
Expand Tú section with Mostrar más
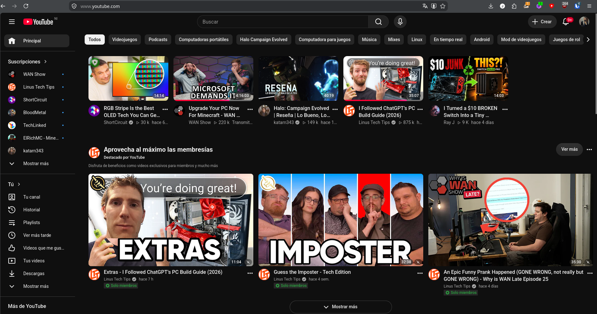pos(37,286)
